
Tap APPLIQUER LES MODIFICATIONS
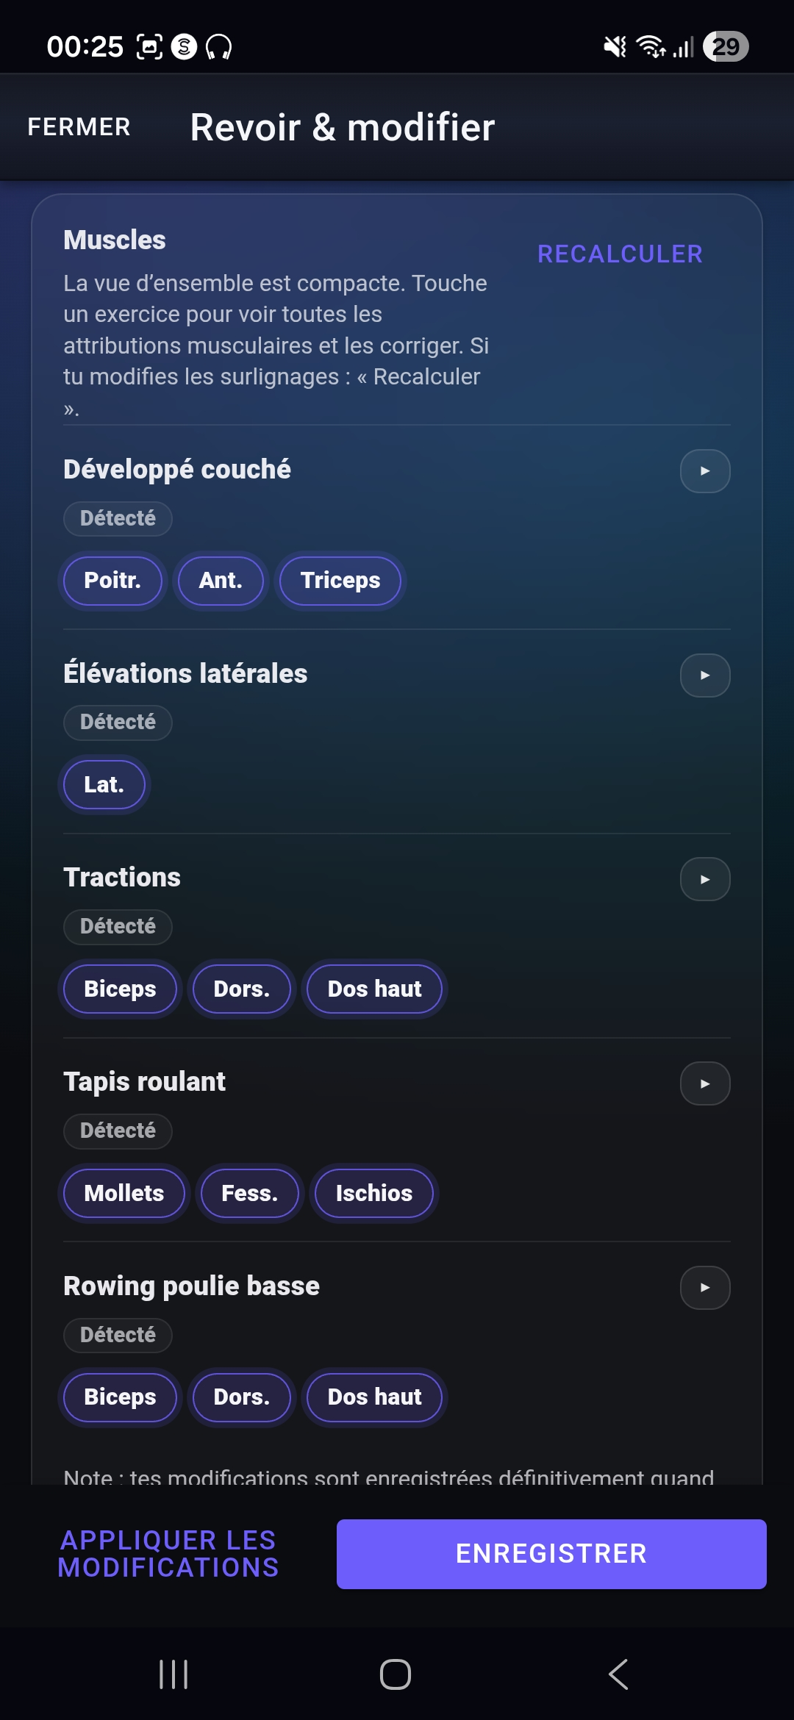[168, 1554]
